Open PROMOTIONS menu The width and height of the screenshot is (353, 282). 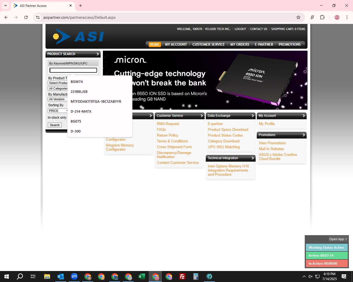coord(290,44)
